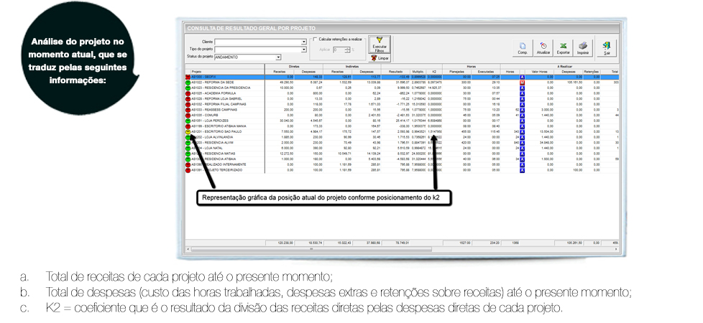The image size is (703, 323).
Task: Click the Multiplic. column header
Action: tap(418, 72)
